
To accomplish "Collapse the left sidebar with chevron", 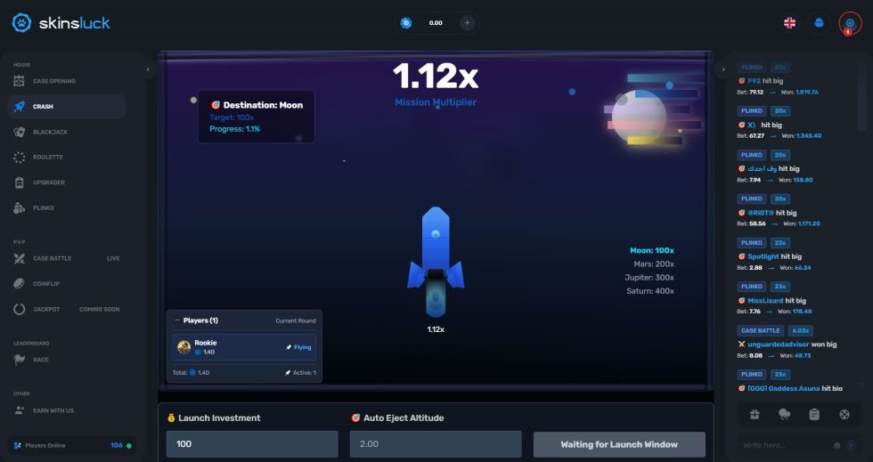I will click(x=148, y=69).
